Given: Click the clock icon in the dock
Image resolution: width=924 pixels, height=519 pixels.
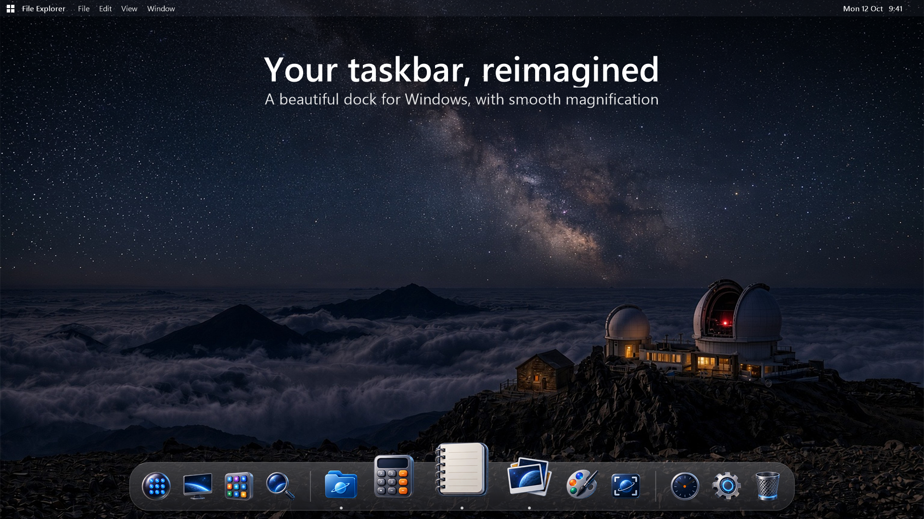Looking at the screenshot, I should click(x=685, y=486).
